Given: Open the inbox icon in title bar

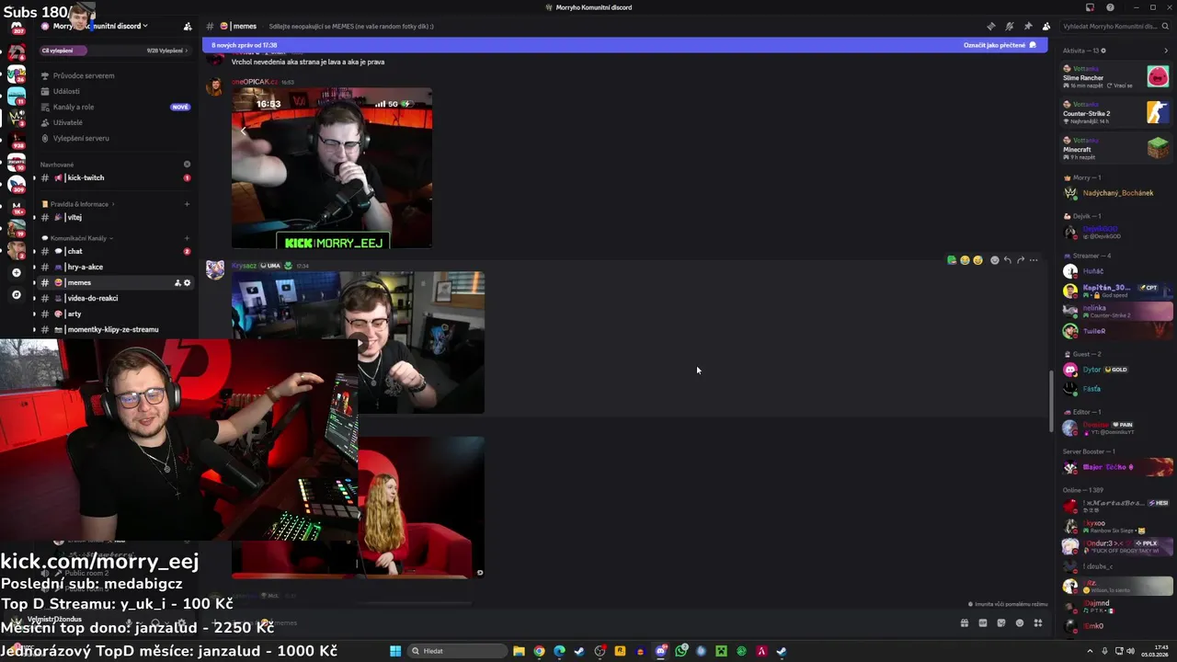Looking at the screenshot, I should [x=1091, y=7].
